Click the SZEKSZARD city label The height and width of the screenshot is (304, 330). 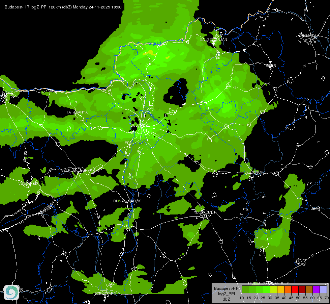tap(105, 294)
